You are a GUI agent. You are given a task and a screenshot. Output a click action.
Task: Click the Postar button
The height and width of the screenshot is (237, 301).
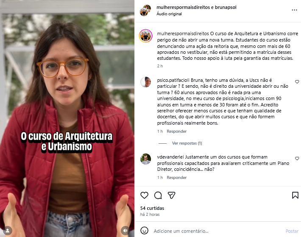click(x=292, y=231)
